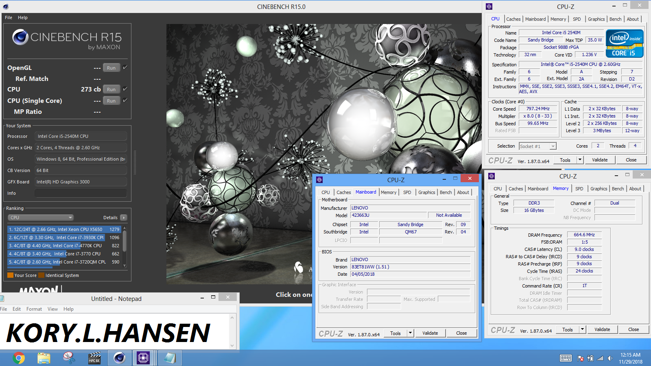
Task: Open the touch keyboard tray icon
Action: click(x=566, y=358)
